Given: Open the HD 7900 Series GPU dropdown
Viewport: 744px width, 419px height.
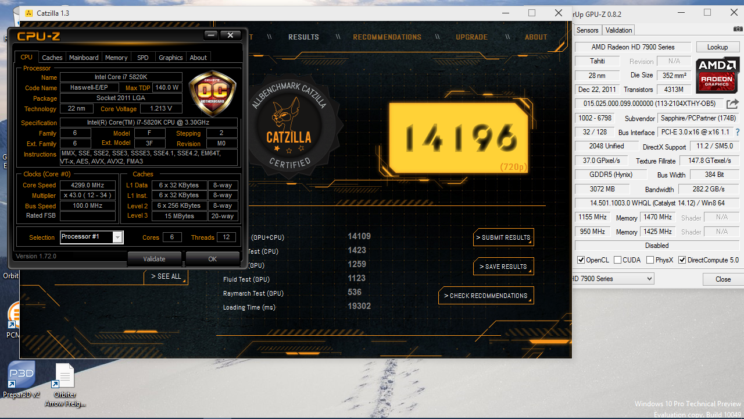Looking at the screenshot, I should click(x=613, y=279).
